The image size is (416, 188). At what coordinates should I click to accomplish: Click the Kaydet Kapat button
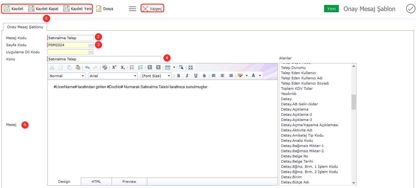[x=43, y=9]
